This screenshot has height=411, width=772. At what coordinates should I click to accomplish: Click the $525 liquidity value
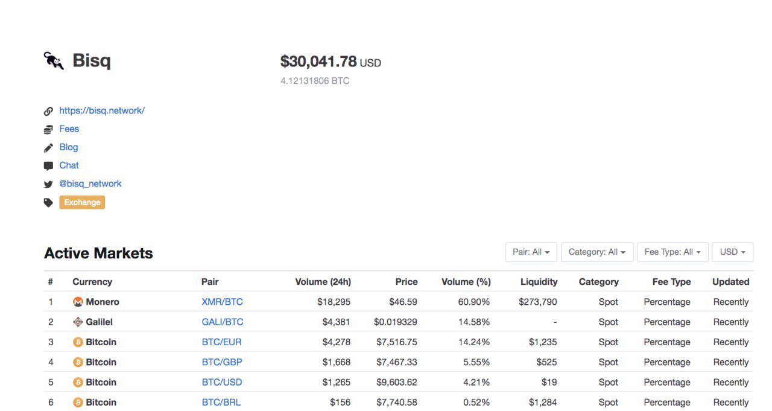click(546, 362)
